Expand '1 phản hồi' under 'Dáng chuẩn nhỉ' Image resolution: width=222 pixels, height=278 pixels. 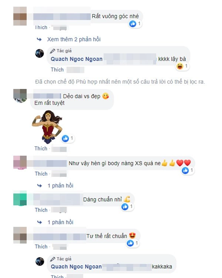[60, 222]
